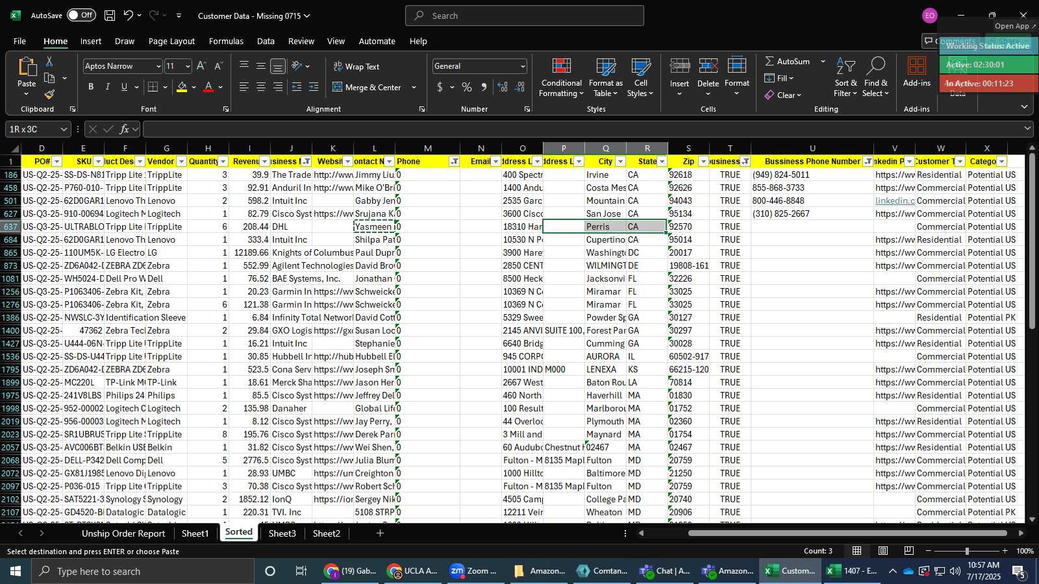Click the Undo arrow icon
The width and height of the screenshot is (1039, 584).
(x=129, y=16)
